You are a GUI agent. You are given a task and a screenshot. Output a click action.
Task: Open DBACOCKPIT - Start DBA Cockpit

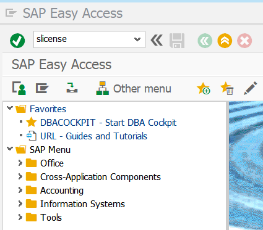point(108,123)
